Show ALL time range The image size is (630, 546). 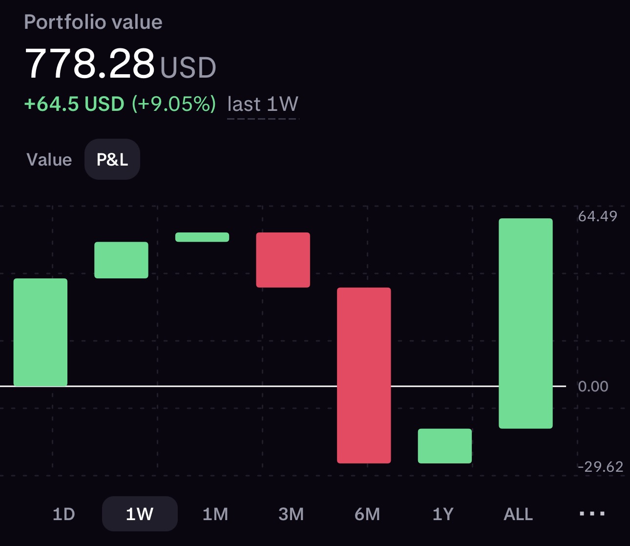pos(518,514)
